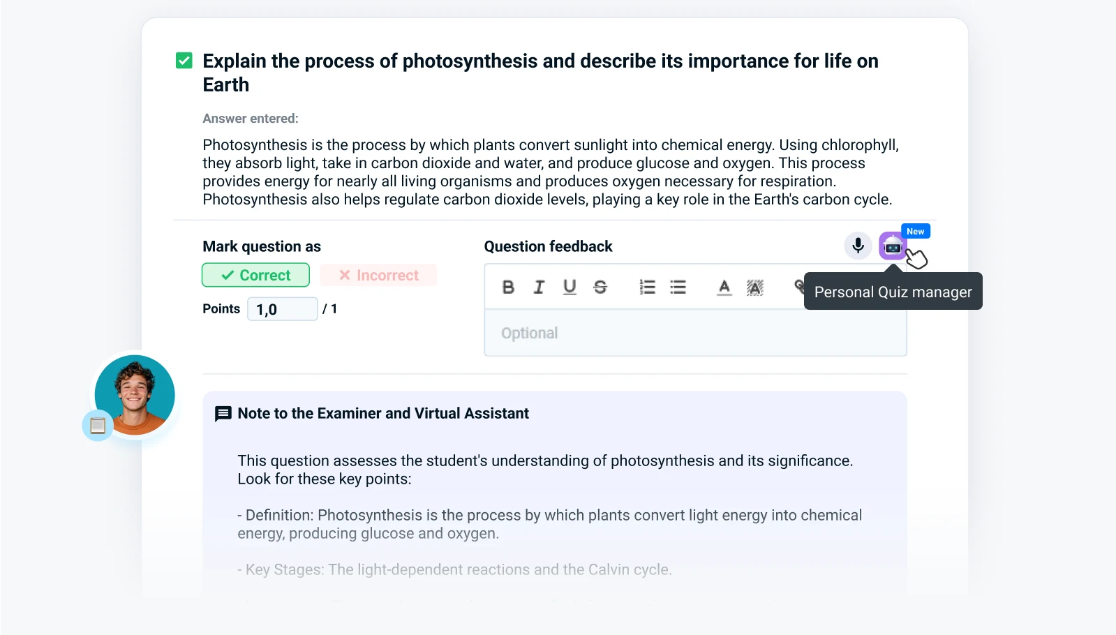Click the insert link icon
The height and width of the screenshot is (635, 1116).
pos(798,285)
